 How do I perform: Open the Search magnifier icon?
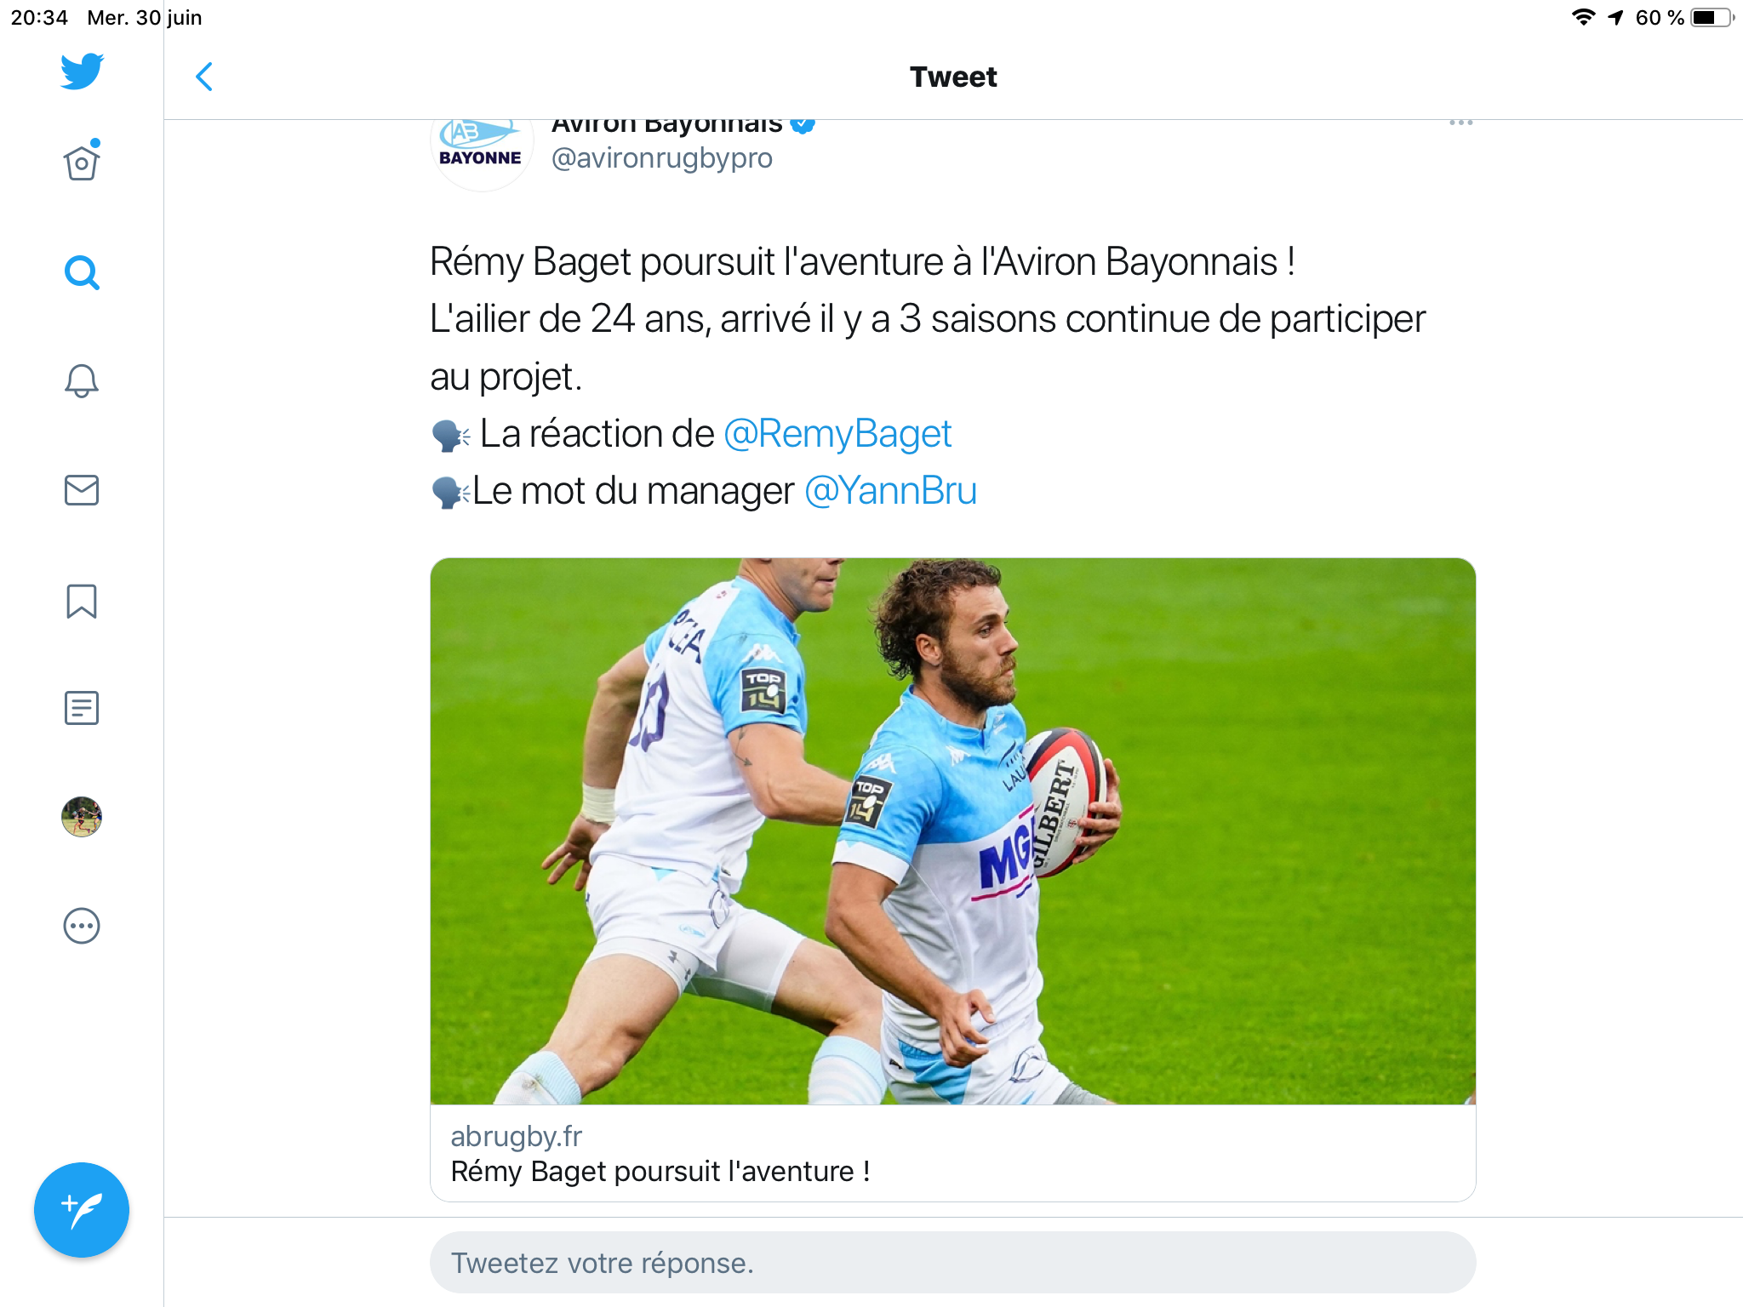(82, 273)
